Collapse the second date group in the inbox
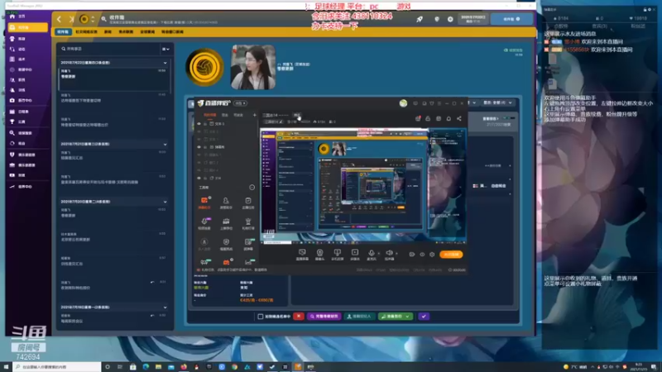The height and width of the screenshot is (372, 662). pyautogui.click(x=165, y=144)
